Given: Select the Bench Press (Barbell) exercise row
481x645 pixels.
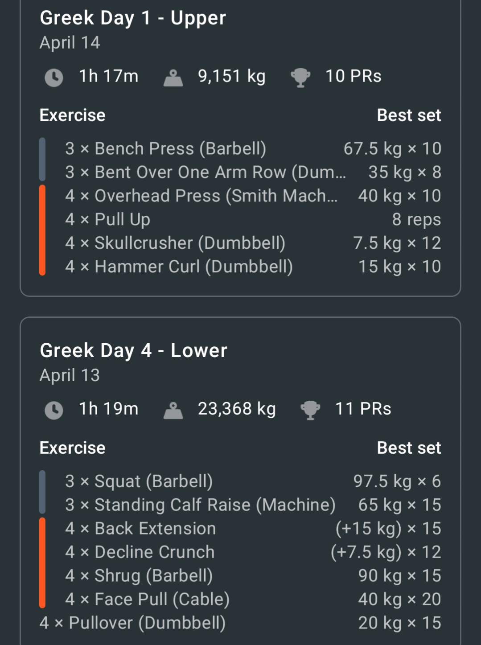Looking at the screenshot, I should 253,148.
